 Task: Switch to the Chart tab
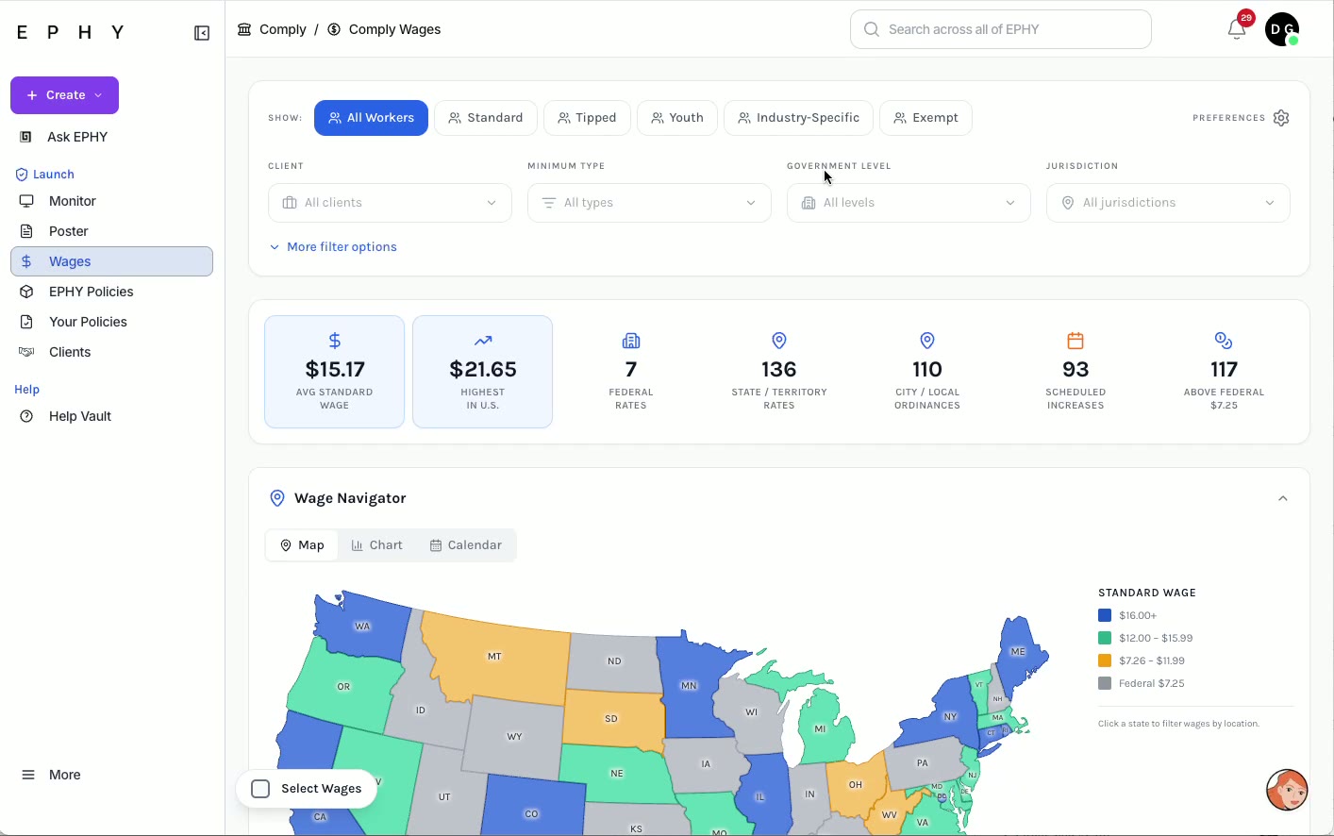(x=377, y=545)
